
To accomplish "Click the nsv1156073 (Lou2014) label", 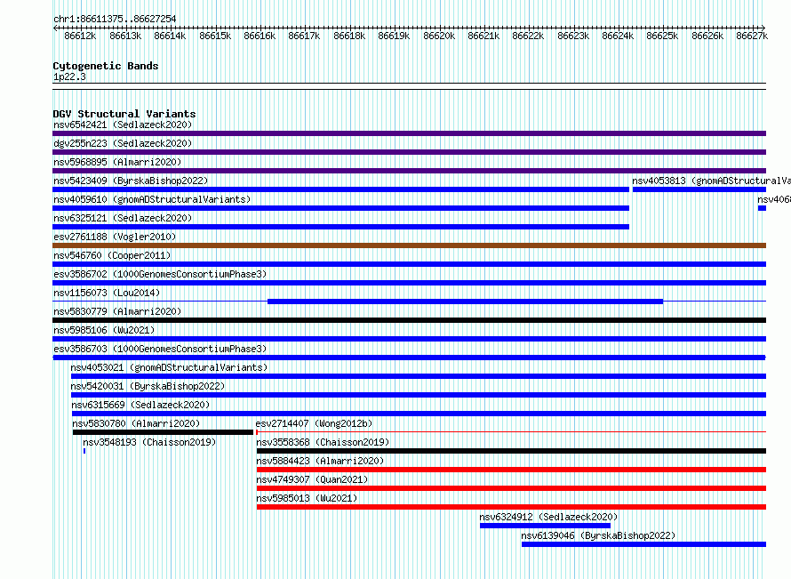I will (x=107, y=293).
